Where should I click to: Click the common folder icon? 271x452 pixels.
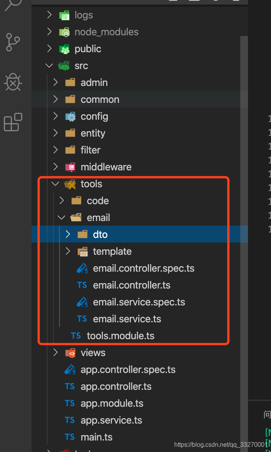[70, 99]
